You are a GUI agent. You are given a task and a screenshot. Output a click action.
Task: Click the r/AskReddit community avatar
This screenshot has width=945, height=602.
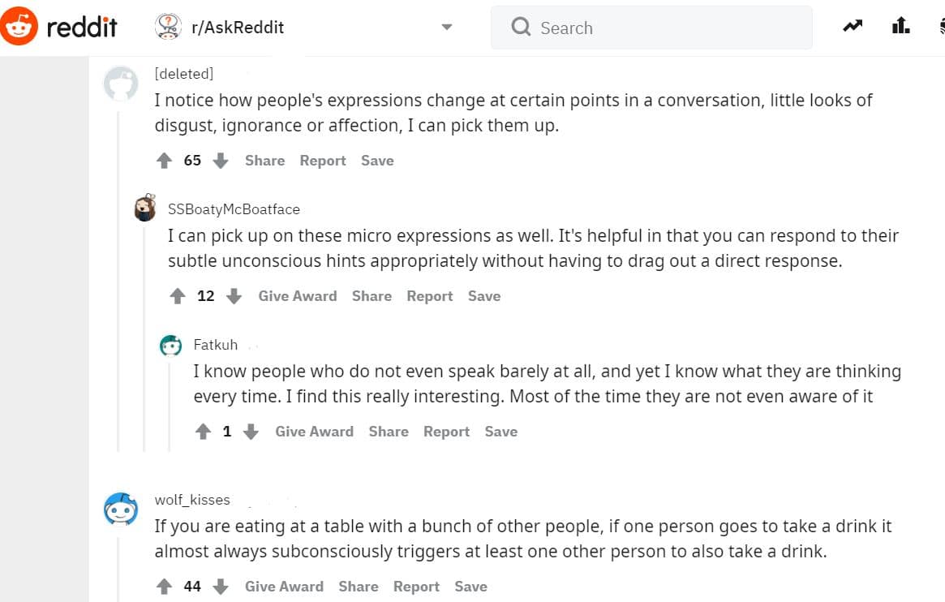click(166, 26)
